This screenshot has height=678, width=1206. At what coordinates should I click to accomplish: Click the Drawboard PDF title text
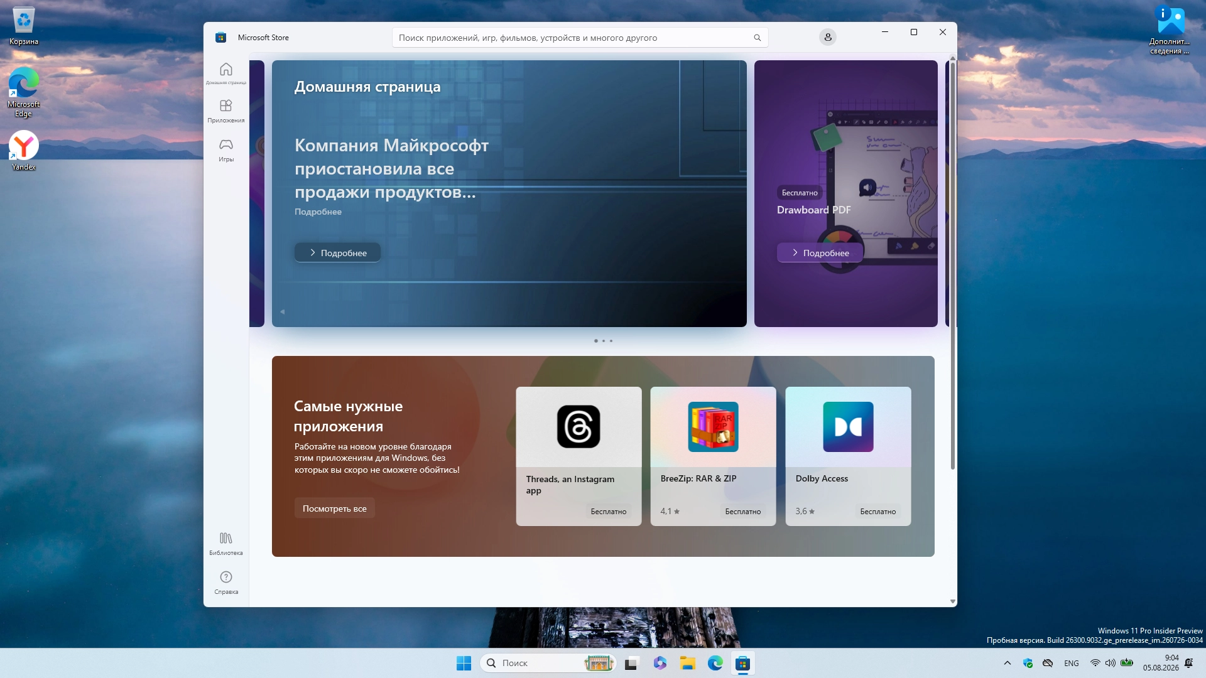(813, 210)
